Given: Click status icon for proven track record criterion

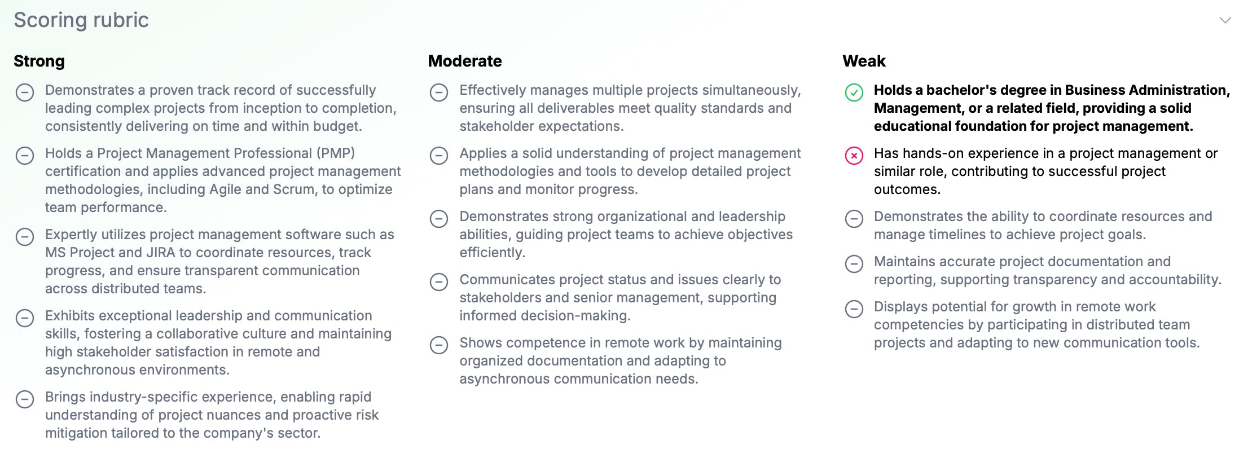Looking at the screenshot, I should pos(25,92).
